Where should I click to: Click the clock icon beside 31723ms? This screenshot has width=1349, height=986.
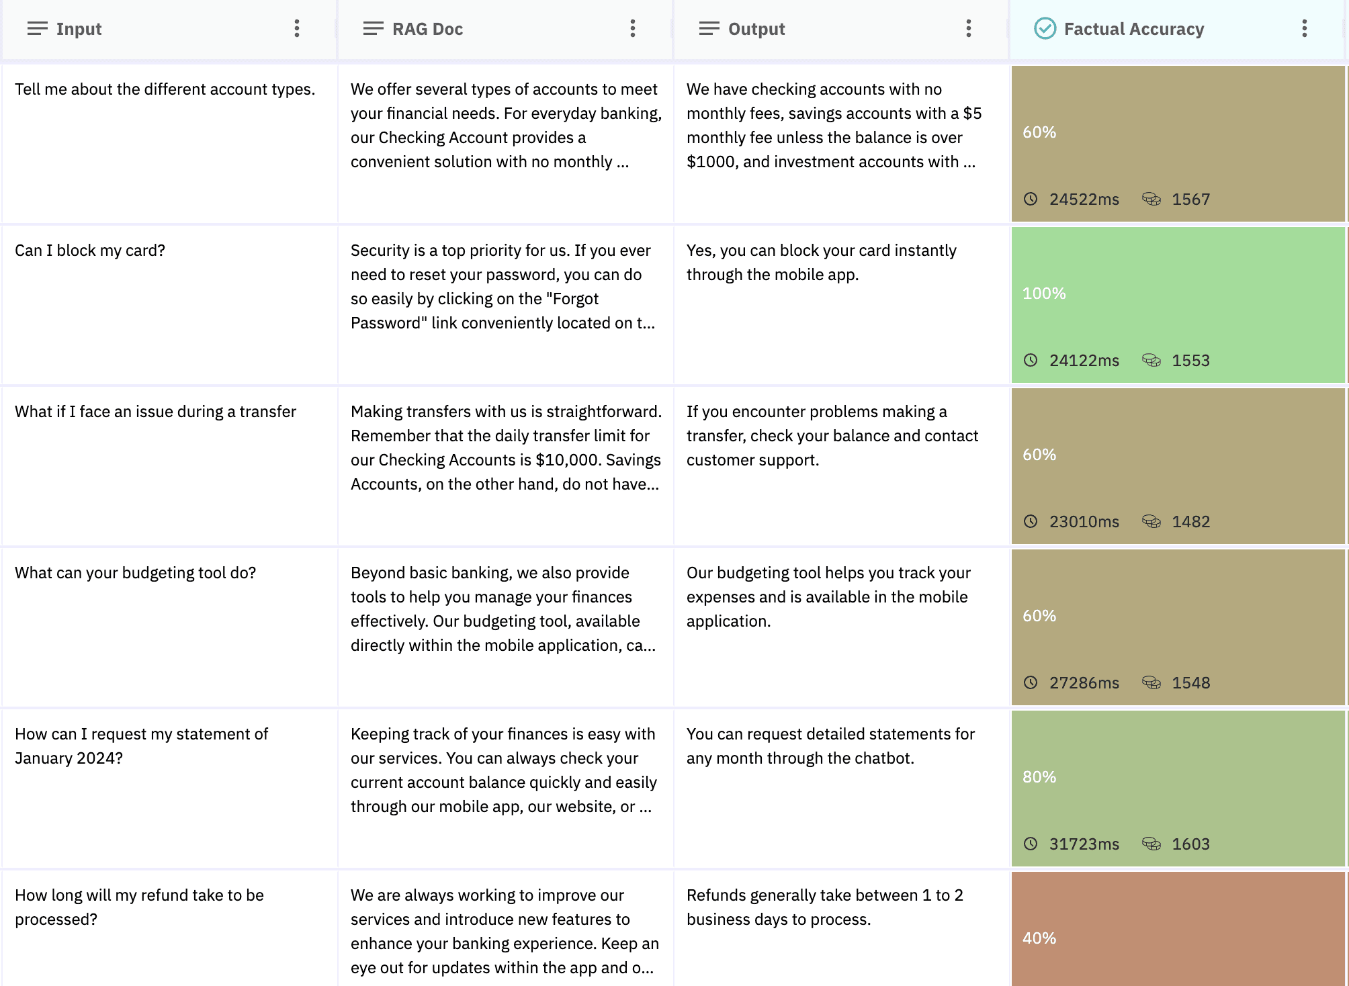(1031, 844)
